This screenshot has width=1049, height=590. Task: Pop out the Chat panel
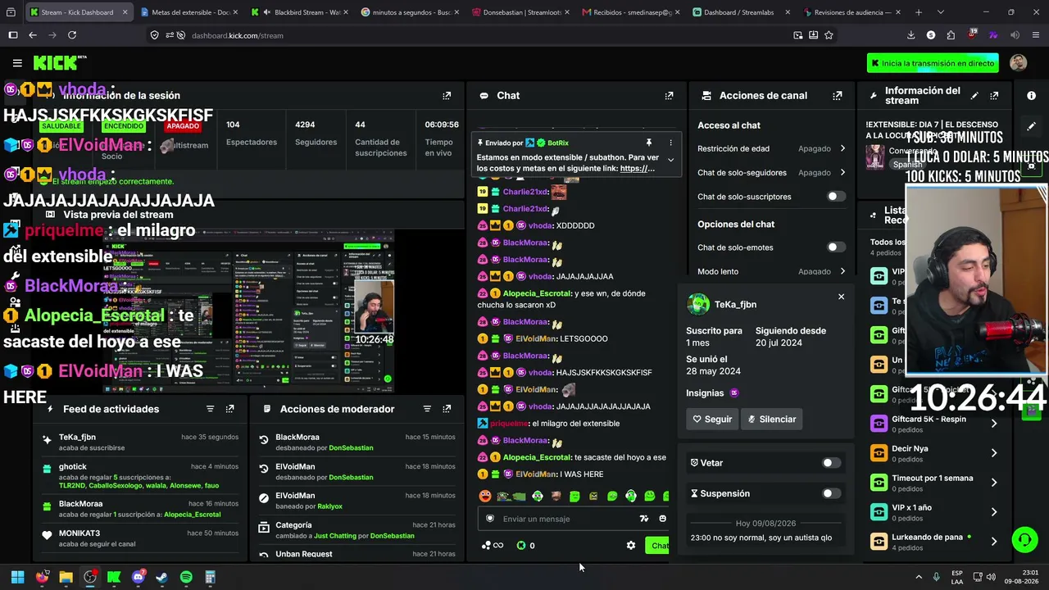click(669, 96)
